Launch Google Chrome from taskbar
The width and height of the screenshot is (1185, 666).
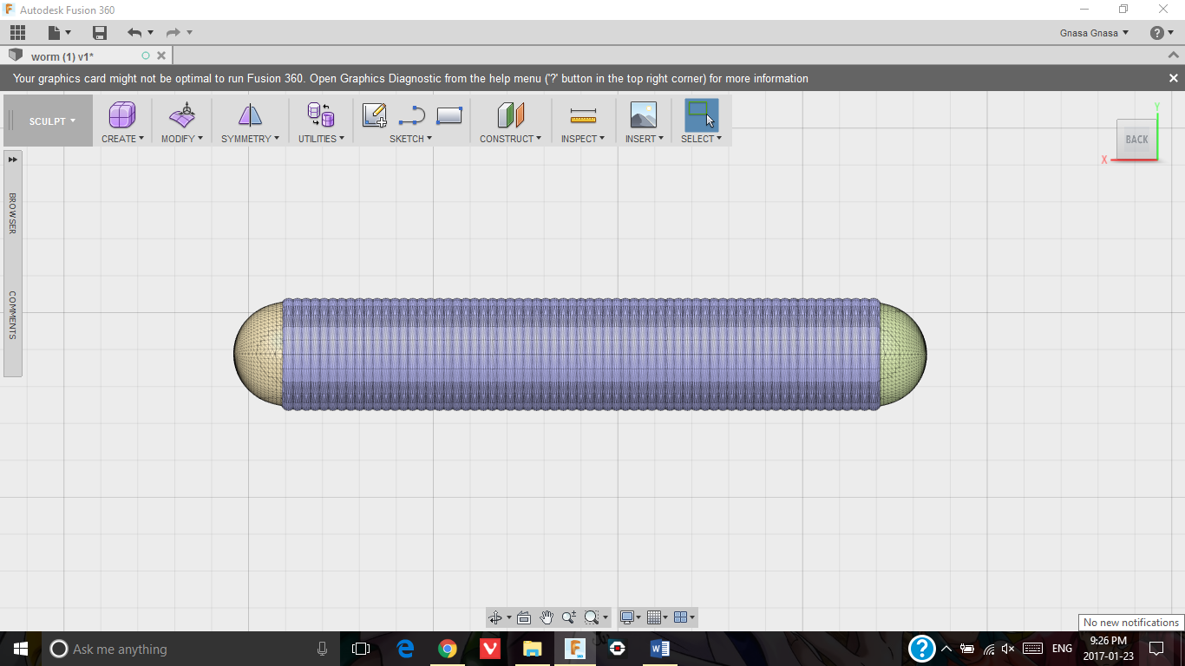pos(448,649)
